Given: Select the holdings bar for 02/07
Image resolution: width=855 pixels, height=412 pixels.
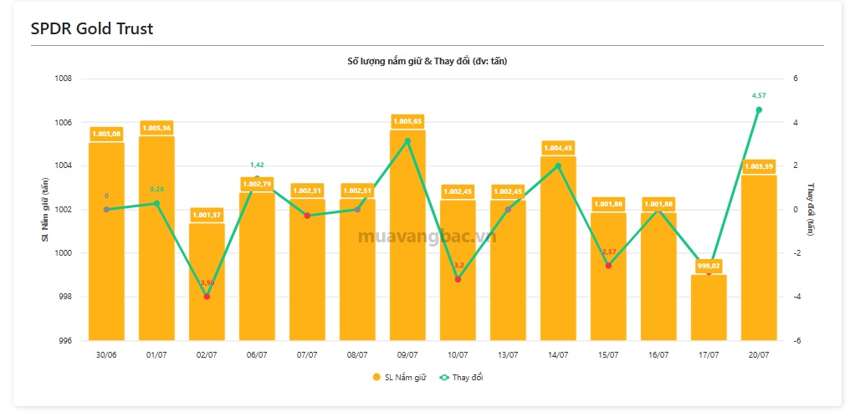Looking at the screenshot, I should pyautogui.click(x=207, y=282).
